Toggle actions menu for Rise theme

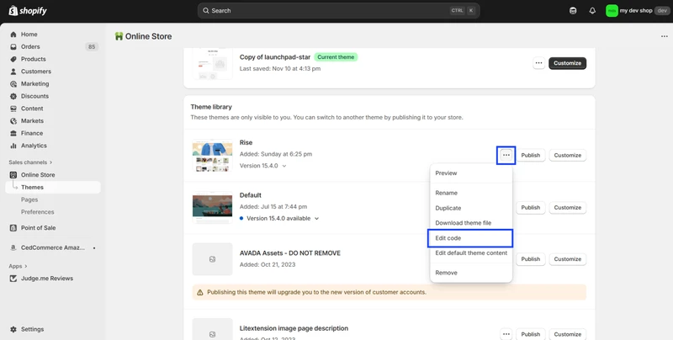point(506,156)
